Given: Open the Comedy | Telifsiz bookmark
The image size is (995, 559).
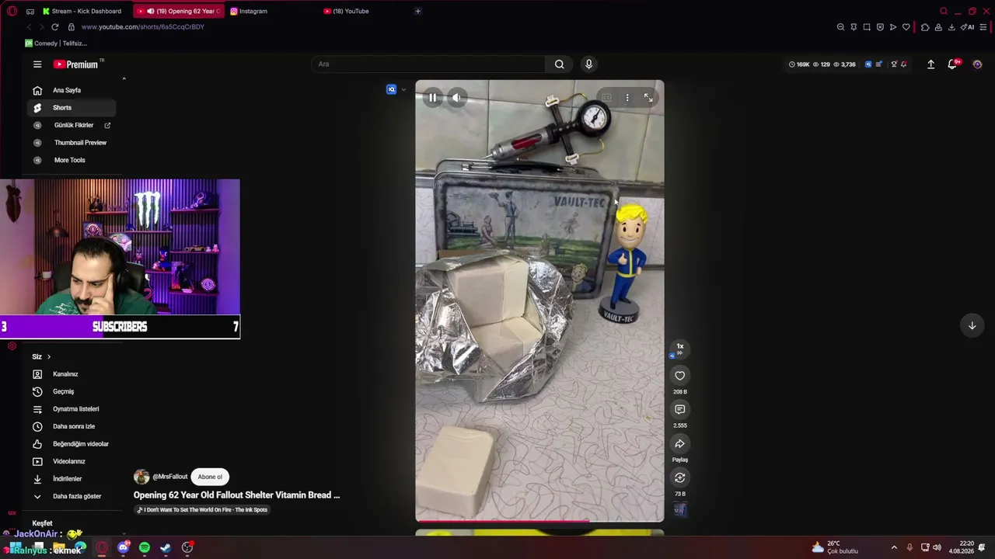Looking at the screenshot, I should point(56,43).
